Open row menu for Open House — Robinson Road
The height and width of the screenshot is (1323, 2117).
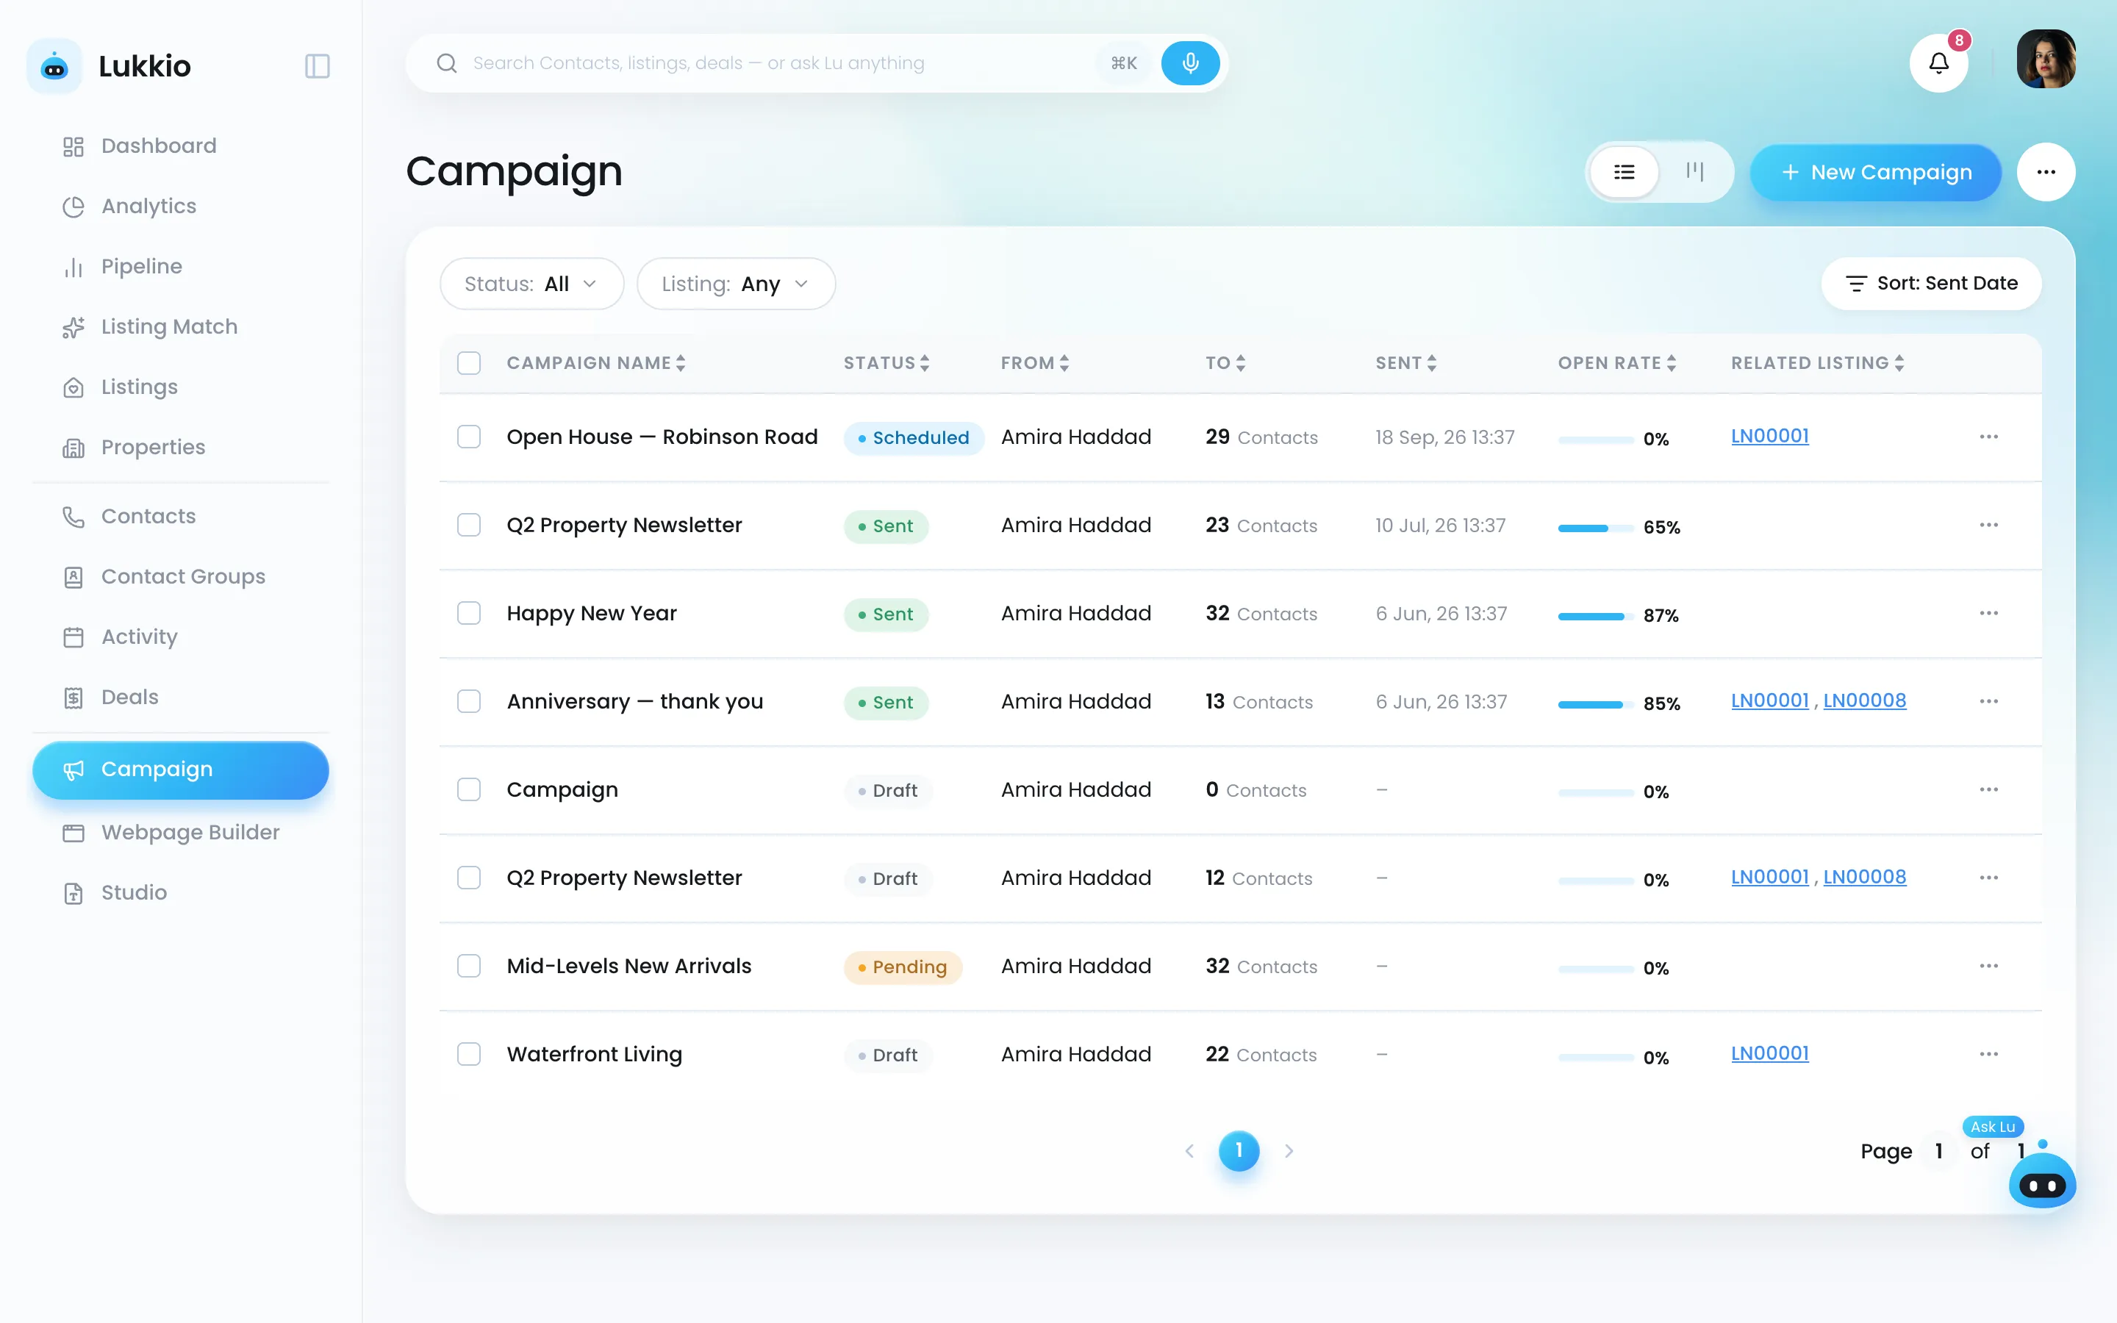click(x=1988, y=437)
